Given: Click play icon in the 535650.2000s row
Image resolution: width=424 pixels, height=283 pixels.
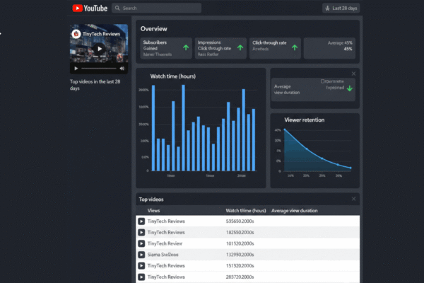Looking at the screenshot, I should click(x=141, y=221).
